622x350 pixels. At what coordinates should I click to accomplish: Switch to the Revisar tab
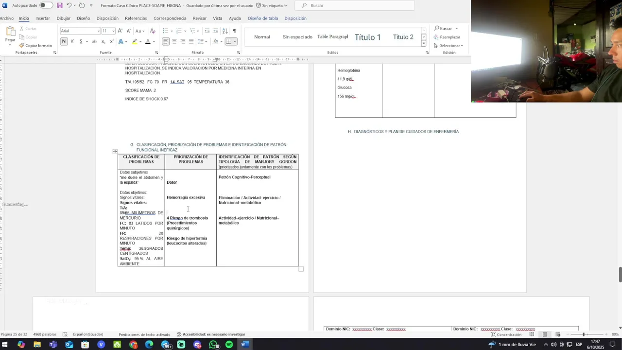tap(200, 18)
